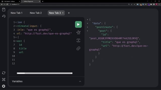Place cursor on url field at line 9
161x90 pixels.
pyautogui.click(x=21, y=52)
